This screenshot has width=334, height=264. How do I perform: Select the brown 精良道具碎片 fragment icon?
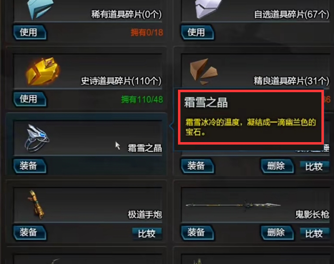(x=203, y=72)
